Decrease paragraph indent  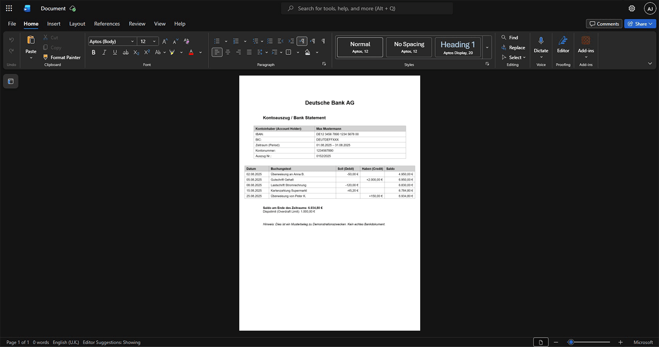281,41
